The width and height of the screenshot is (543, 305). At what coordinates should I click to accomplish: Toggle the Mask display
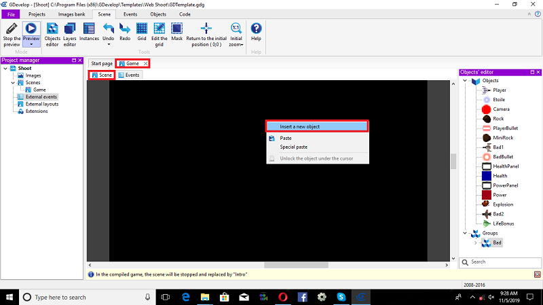click(176, 32)
